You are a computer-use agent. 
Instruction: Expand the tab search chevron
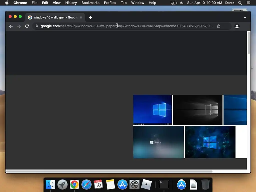pos(245,17)
